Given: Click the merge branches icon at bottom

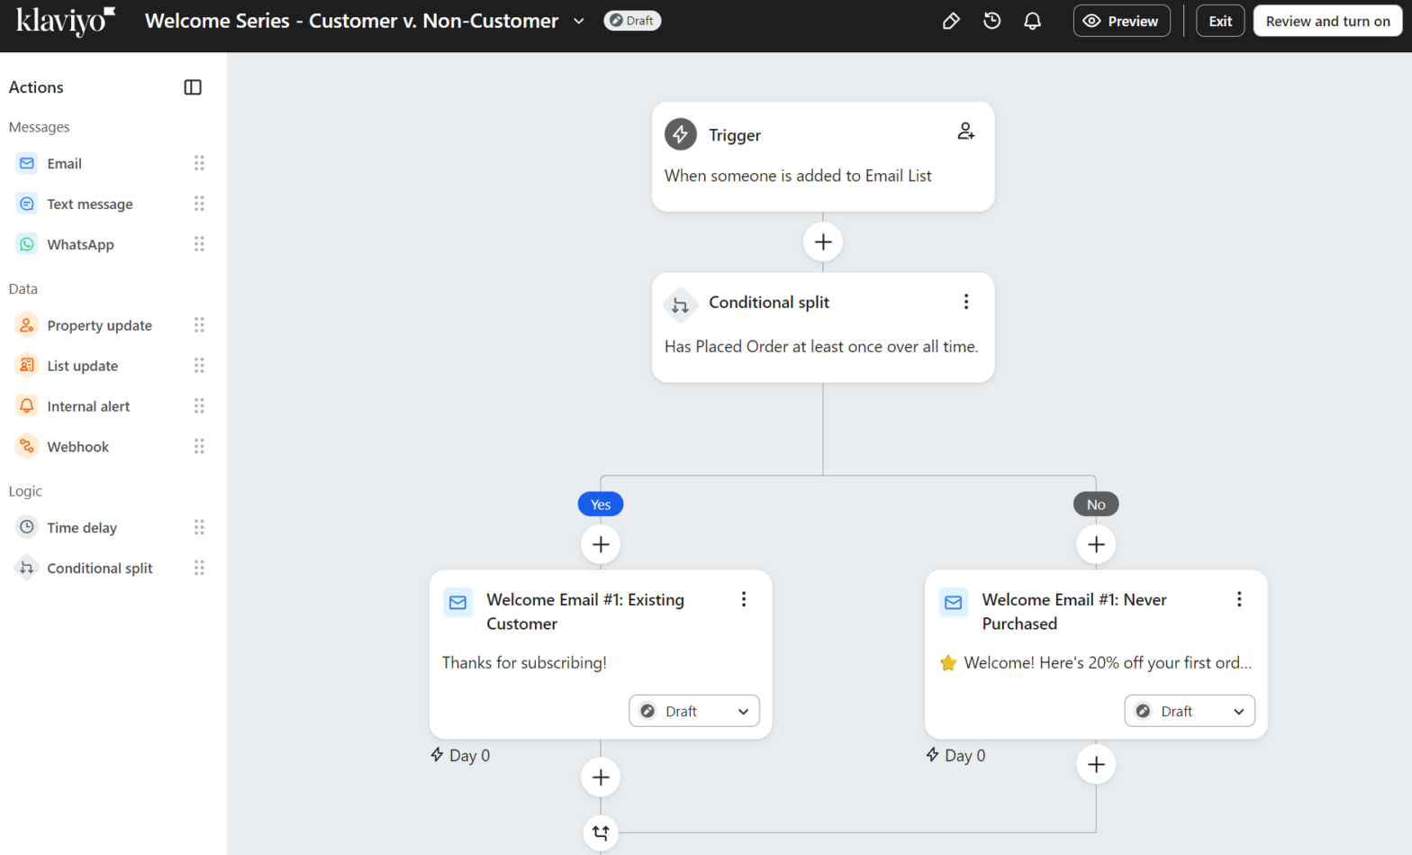Looking at the screenshot, I should 601,833.
